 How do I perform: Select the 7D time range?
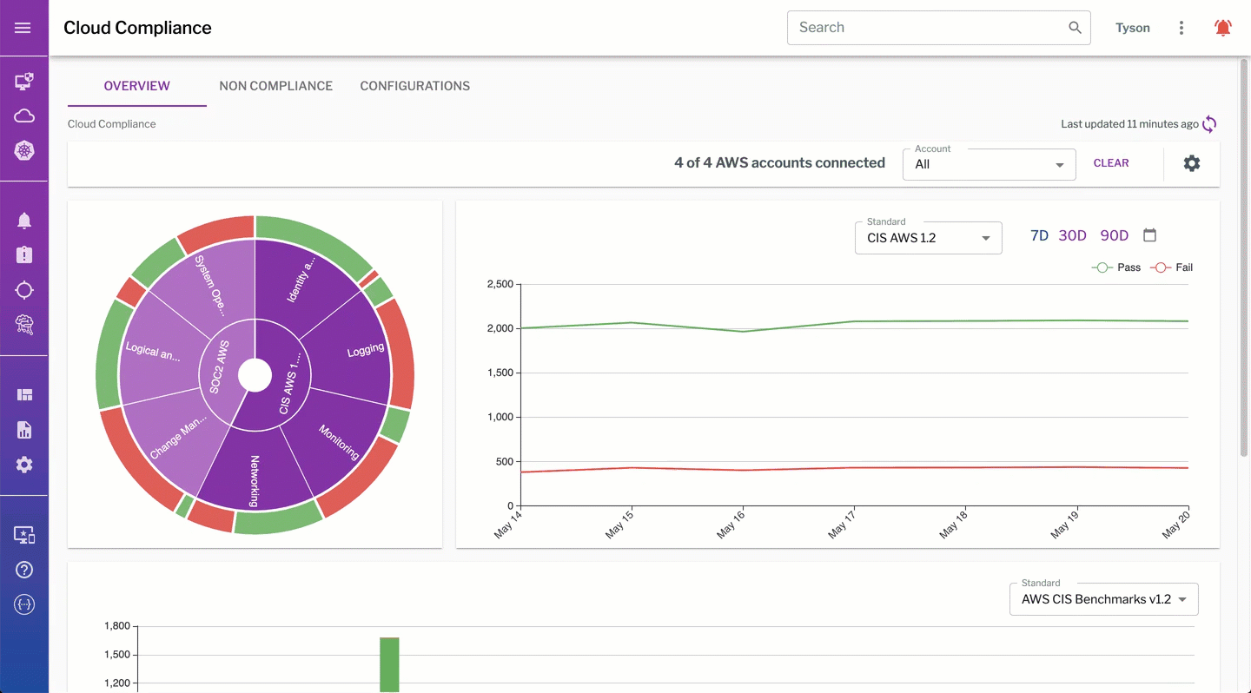1039,235
